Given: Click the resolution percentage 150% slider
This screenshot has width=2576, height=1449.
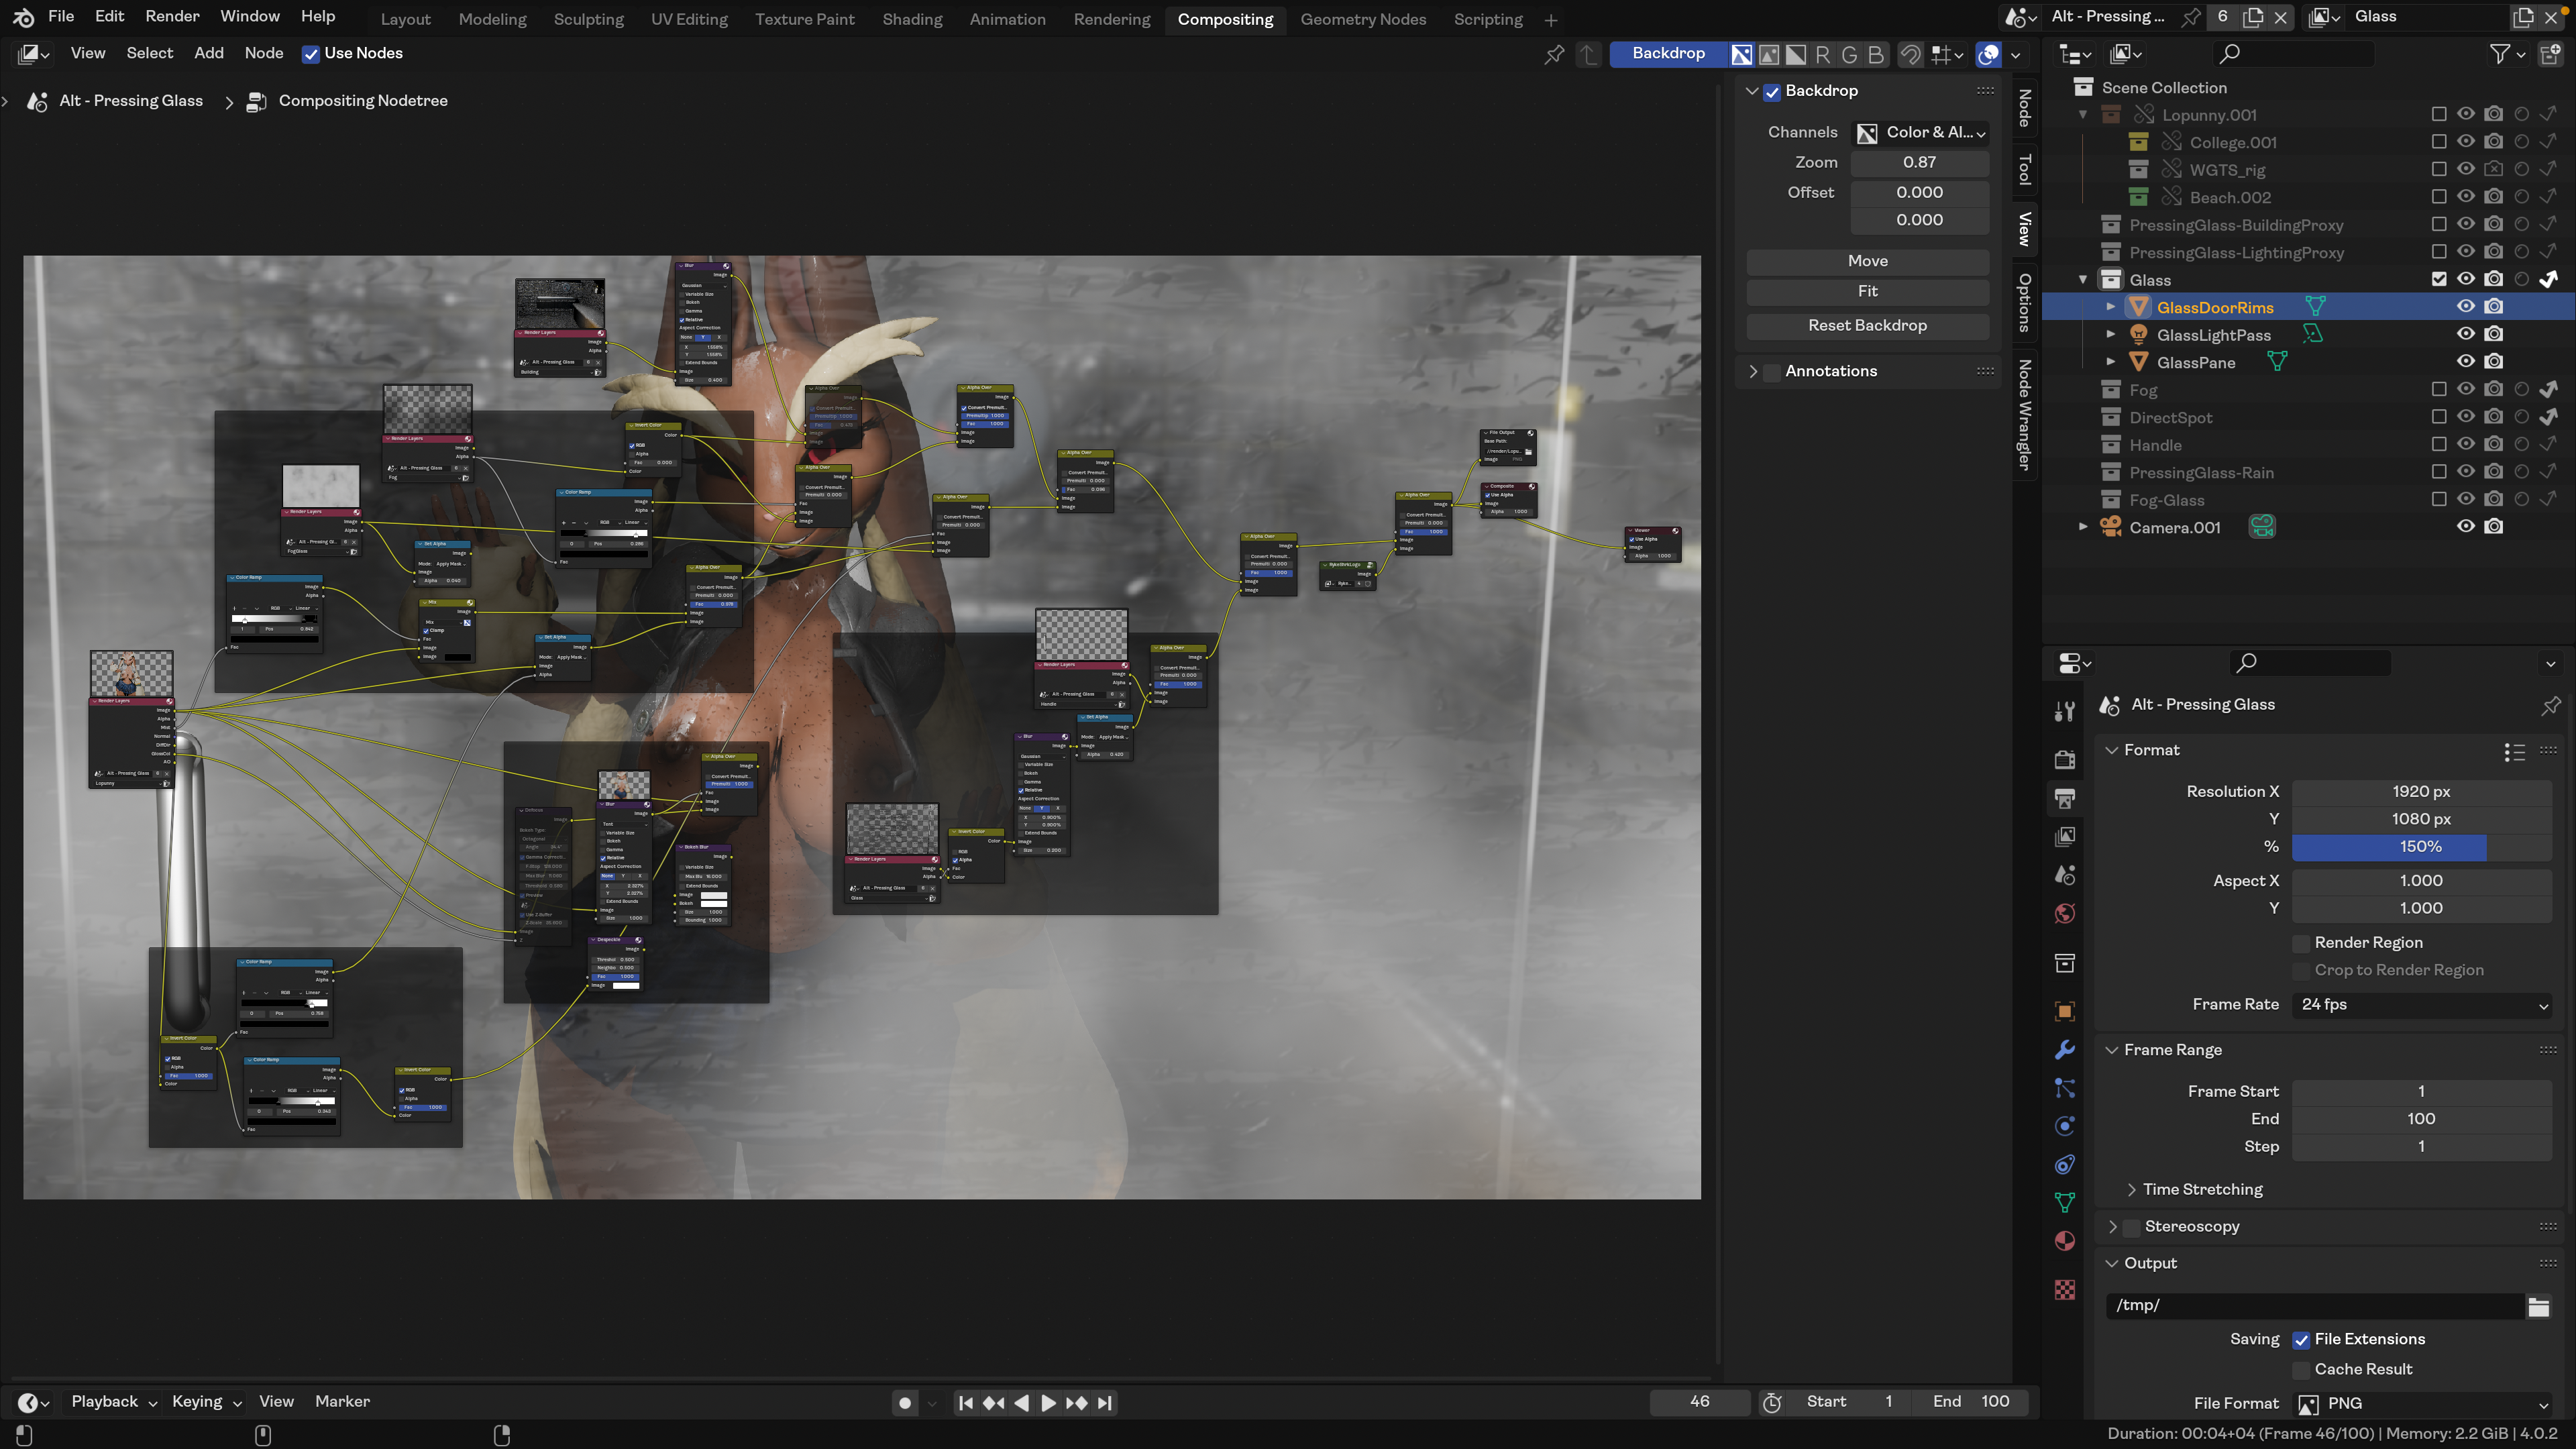Looking at the screenshot, I should 2421,846.
